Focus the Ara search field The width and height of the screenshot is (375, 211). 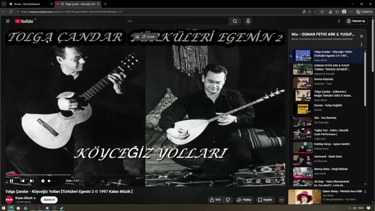tap(177, 21)
